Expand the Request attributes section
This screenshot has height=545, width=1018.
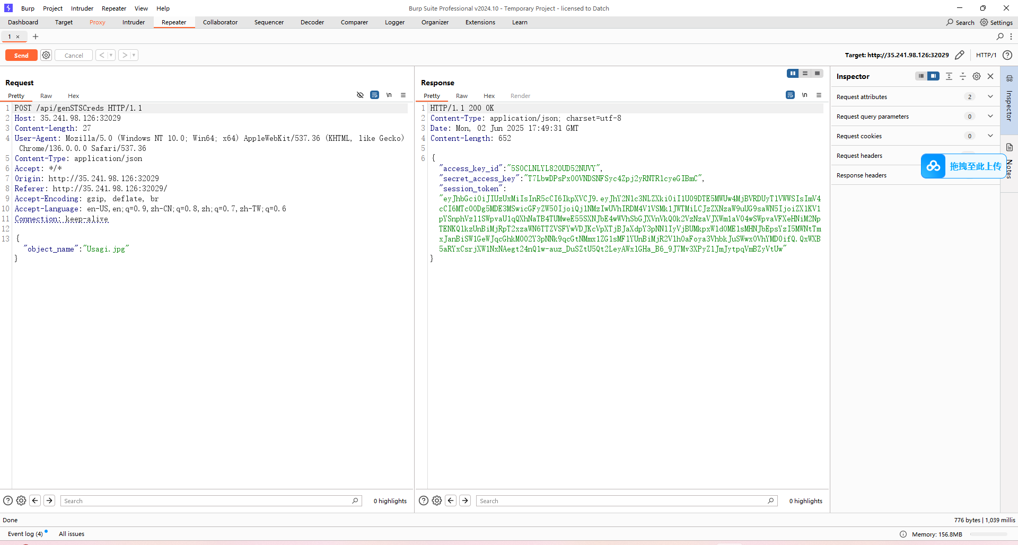pos(990,97)
